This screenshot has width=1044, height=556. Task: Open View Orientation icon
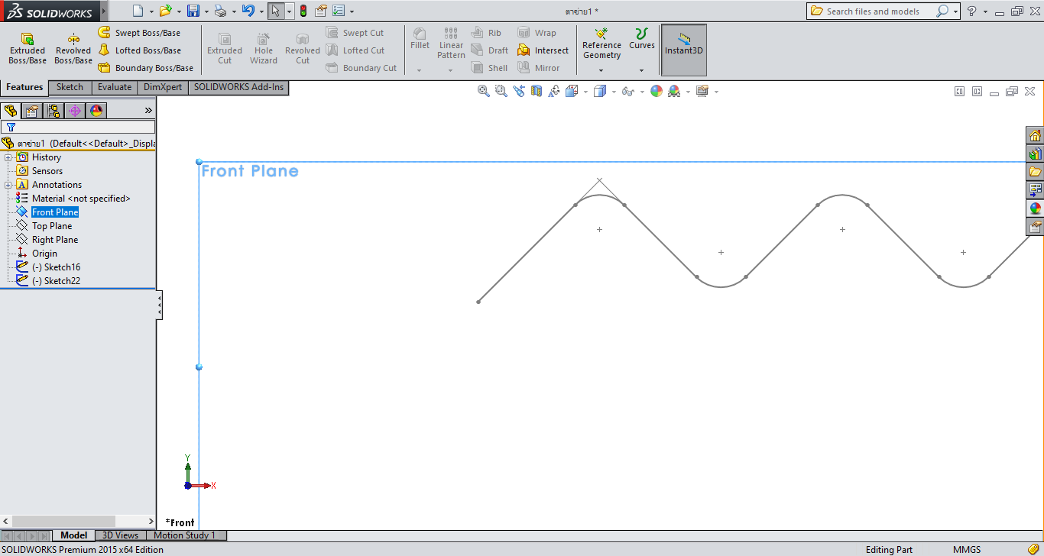click(x=572, y=91)
